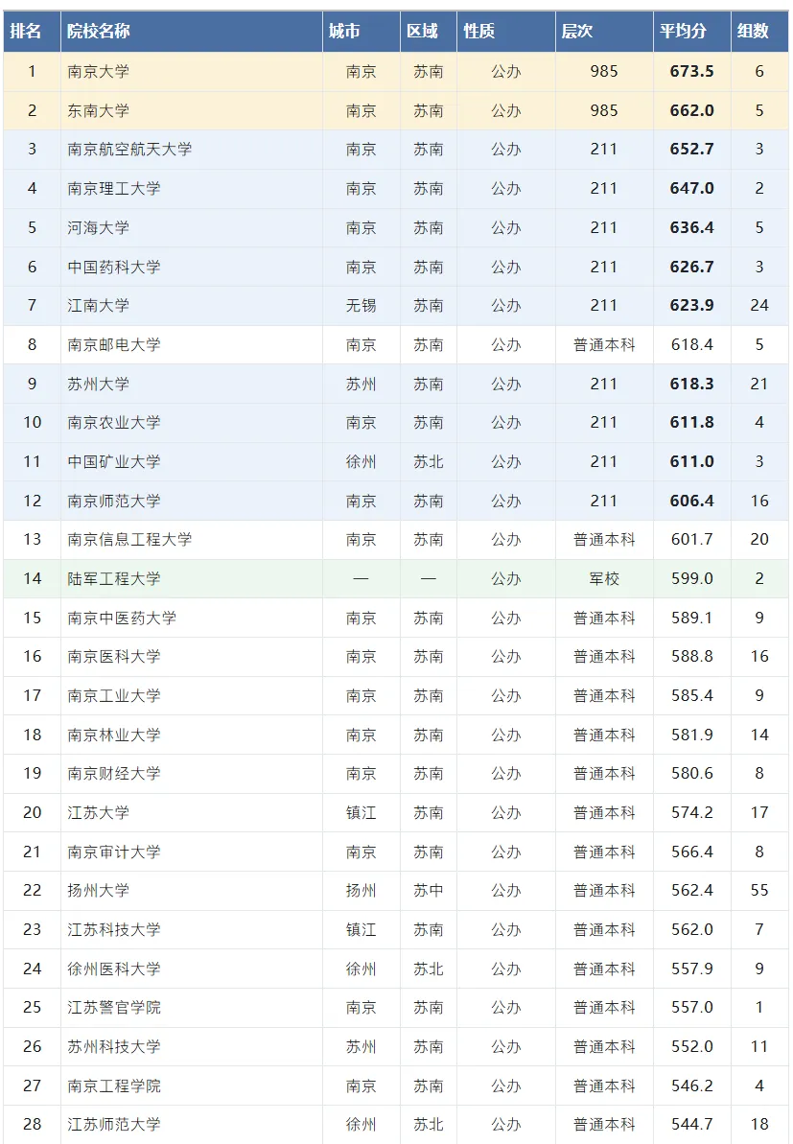
Task: Click the average score 623.9
Action: coord(691,306)
